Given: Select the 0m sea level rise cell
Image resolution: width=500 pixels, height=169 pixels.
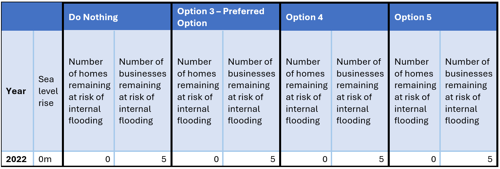Looking at the screenshot, I should 45,159.
